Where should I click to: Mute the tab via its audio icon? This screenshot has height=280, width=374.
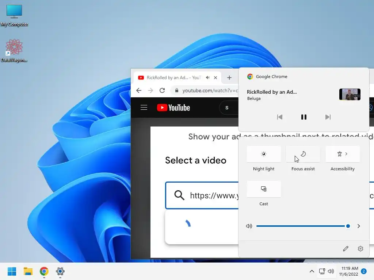click(208, 78)
